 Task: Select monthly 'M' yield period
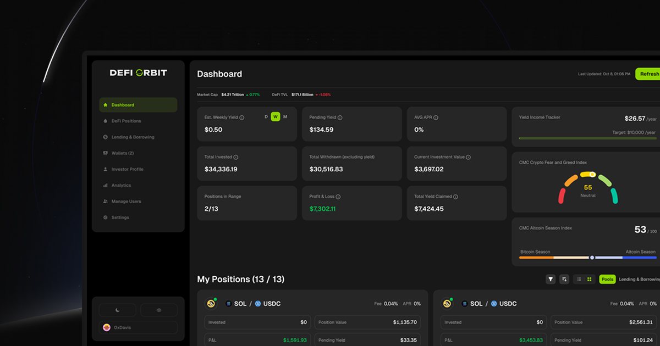285,116
